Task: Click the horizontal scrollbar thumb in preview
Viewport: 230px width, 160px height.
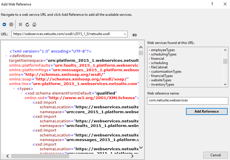Action: 40,156
